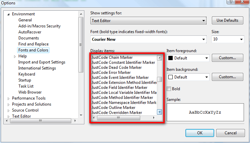Screen dimensions: 250x143
Task: Collapse the Environment tree node
Action: 8,14
